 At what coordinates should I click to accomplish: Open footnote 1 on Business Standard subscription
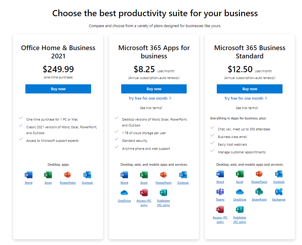pyautogui.click(x=275, y=77)
